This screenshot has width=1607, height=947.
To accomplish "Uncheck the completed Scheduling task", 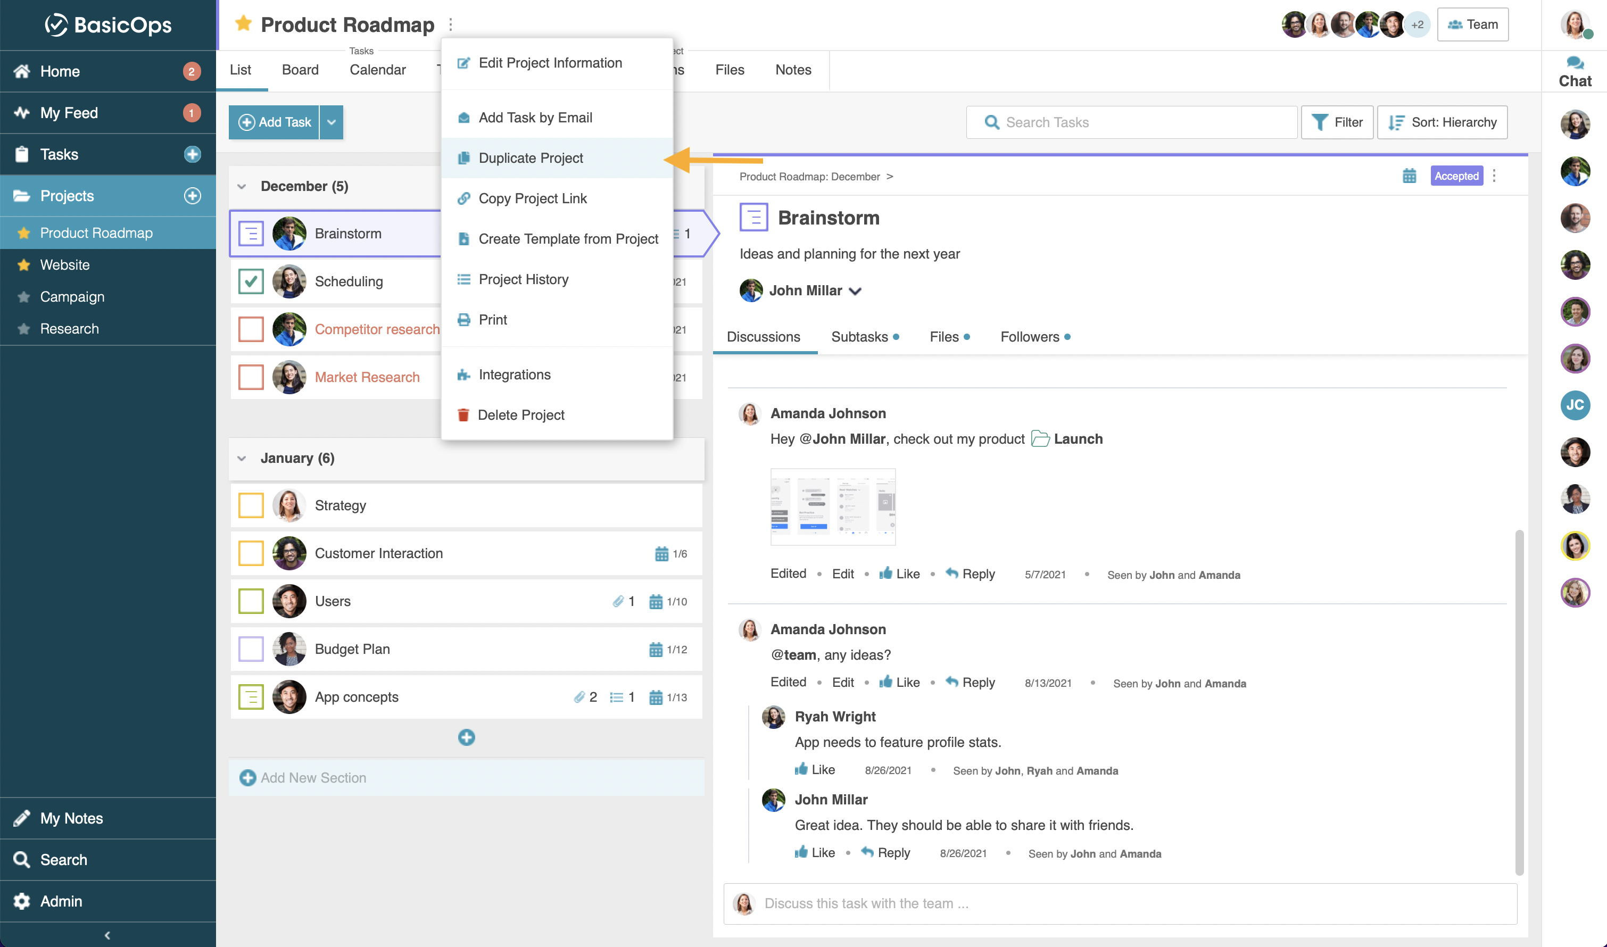I will 251,281.
